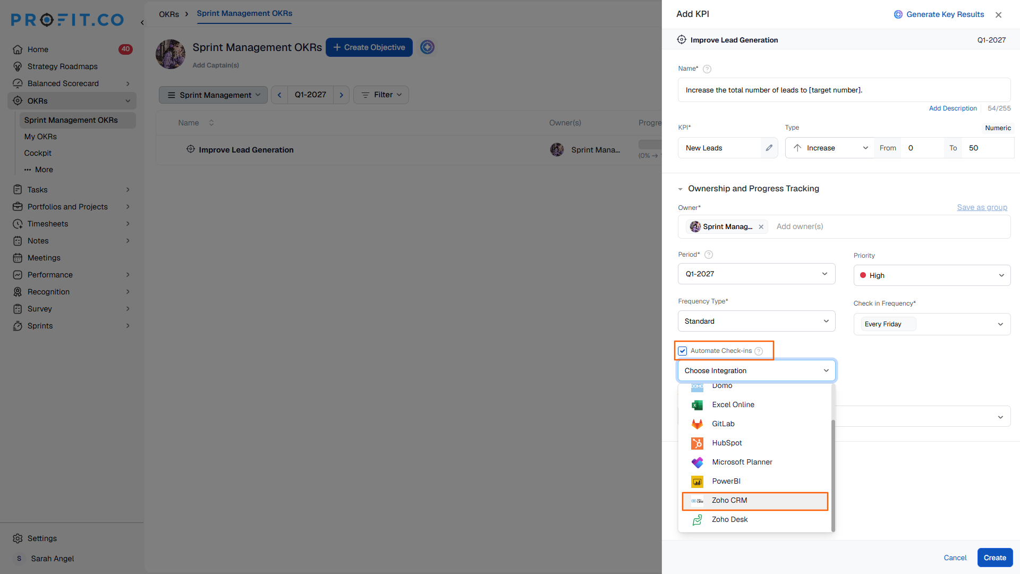Click the Sprints icon in sidebar

coord(18,326)
